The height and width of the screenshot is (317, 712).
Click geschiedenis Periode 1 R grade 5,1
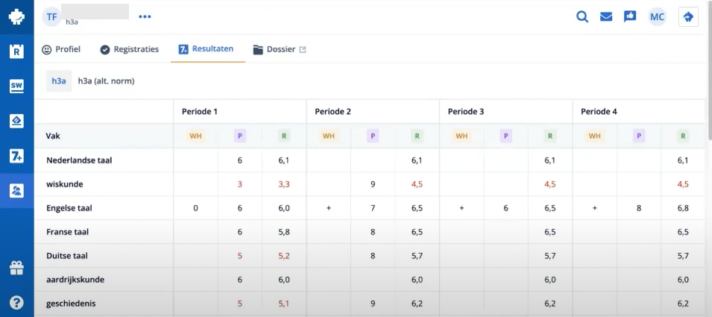(x=284, y=304)
